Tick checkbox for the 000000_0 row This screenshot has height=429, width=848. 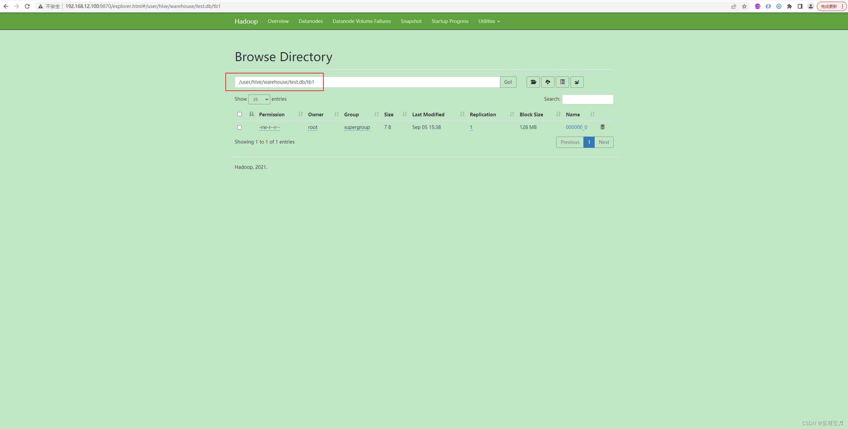[x=239, y=127]
